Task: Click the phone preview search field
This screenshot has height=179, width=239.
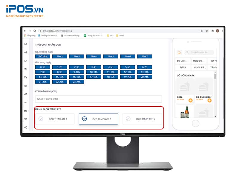Action: [199, 53]
